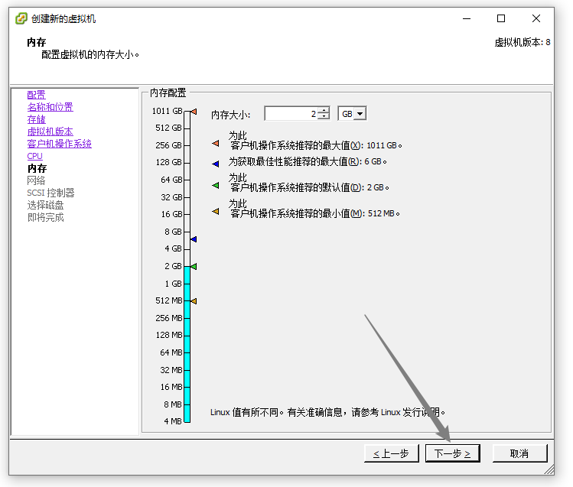Click the green default marker at 2 GB
The width and height of the screenshot is (573, 487).
coord(194,267)
